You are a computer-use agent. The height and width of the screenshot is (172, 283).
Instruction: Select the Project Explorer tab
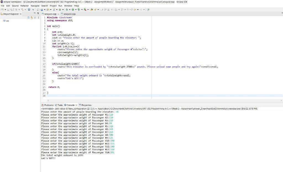11,14
